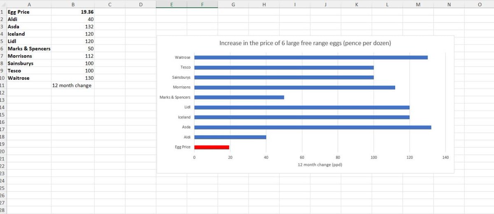Select cell B1 with value 19.36
This screenshot has width=494, height=214.
(x=73, y=12)
